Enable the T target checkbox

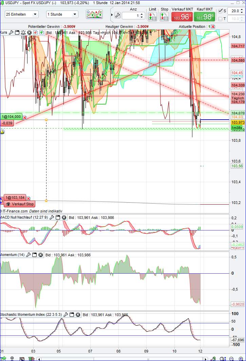(x=220, y=19)
